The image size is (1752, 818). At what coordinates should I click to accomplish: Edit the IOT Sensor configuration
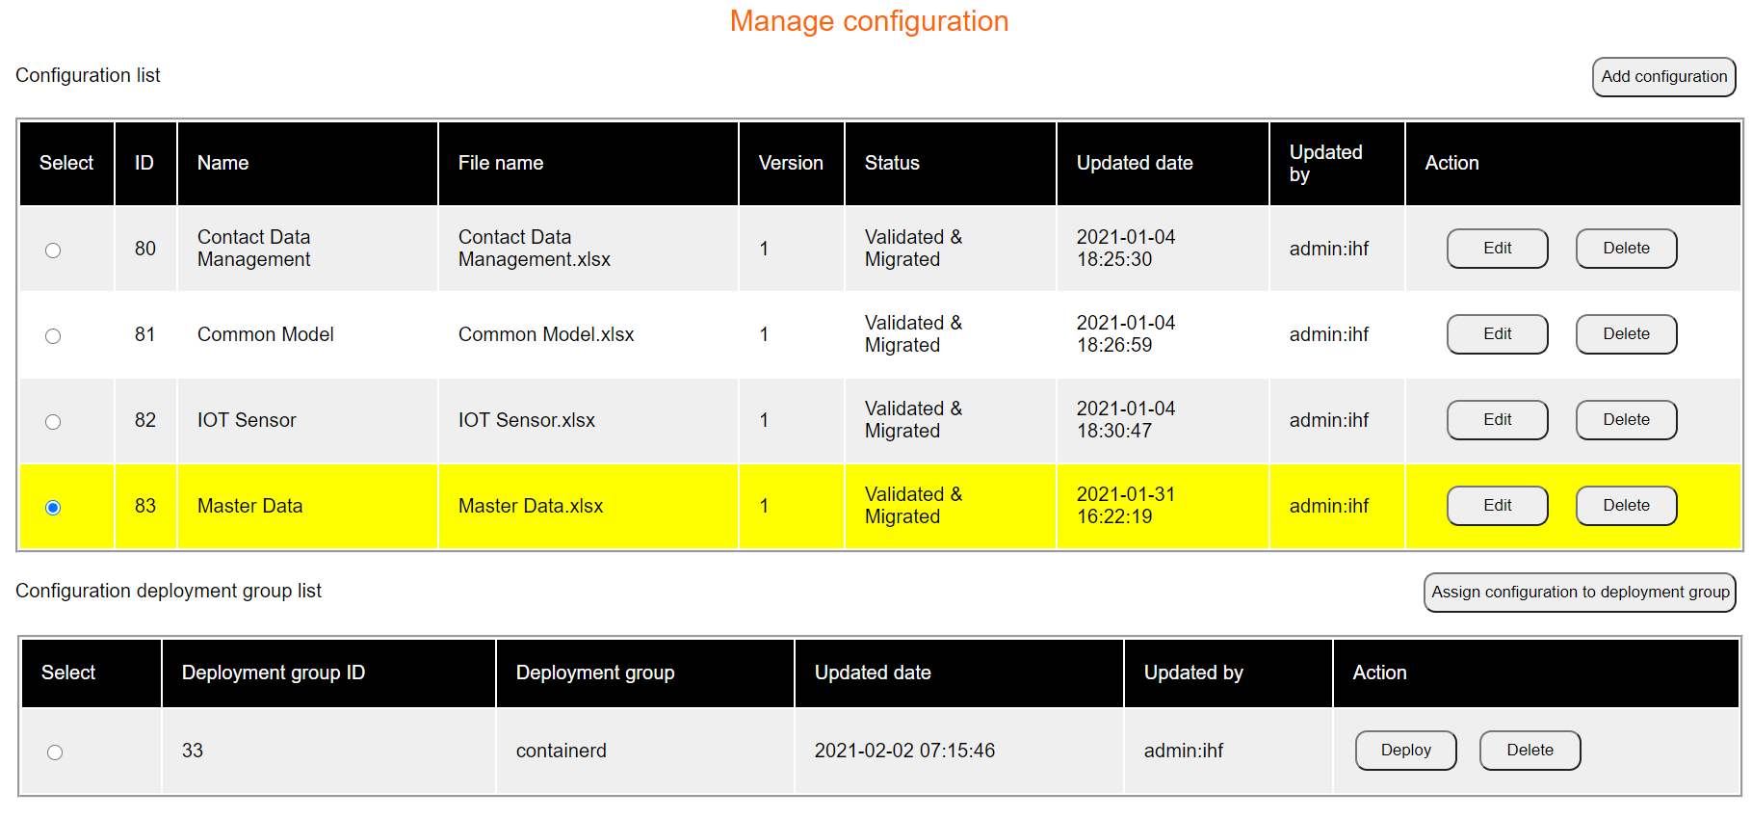[1497, 420]
